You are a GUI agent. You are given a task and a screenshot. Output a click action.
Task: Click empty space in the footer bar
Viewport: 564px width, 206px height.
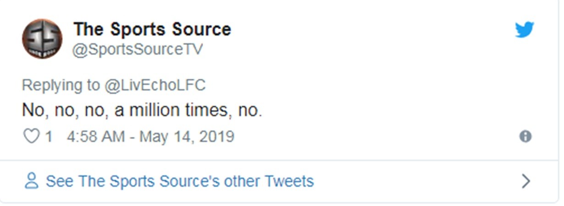coord(413,181)
